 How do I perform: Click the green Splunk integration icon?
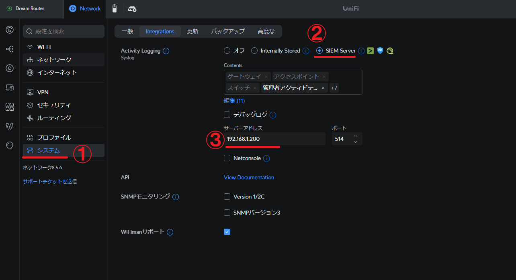click(371, 51)
